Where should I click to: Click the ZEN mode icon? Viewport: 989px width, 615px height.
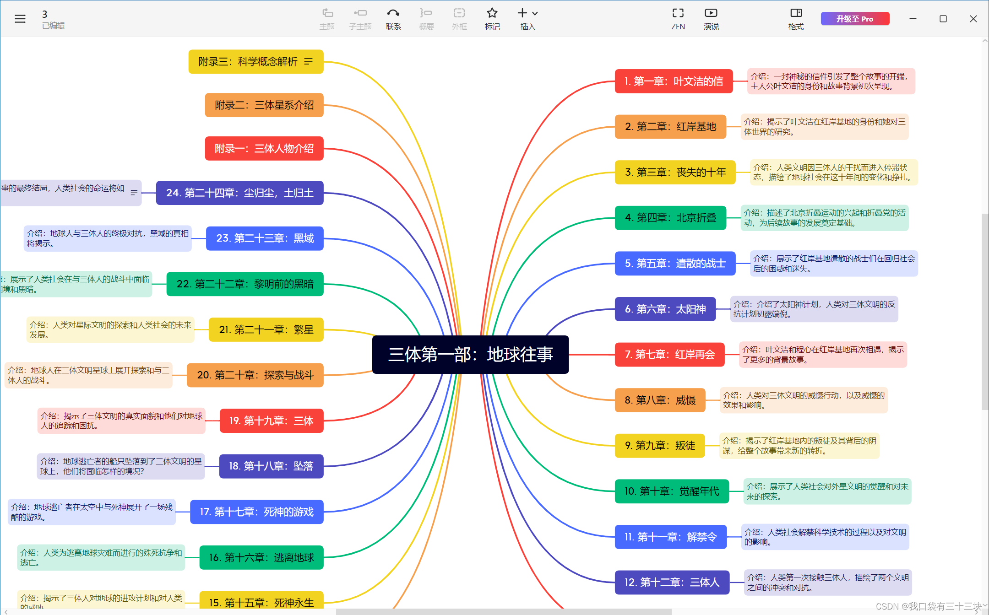(678, 13)
